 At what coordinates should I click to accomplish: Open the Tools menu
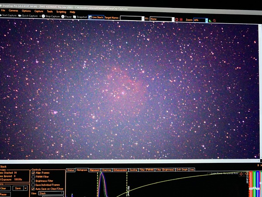pos(50,11)
